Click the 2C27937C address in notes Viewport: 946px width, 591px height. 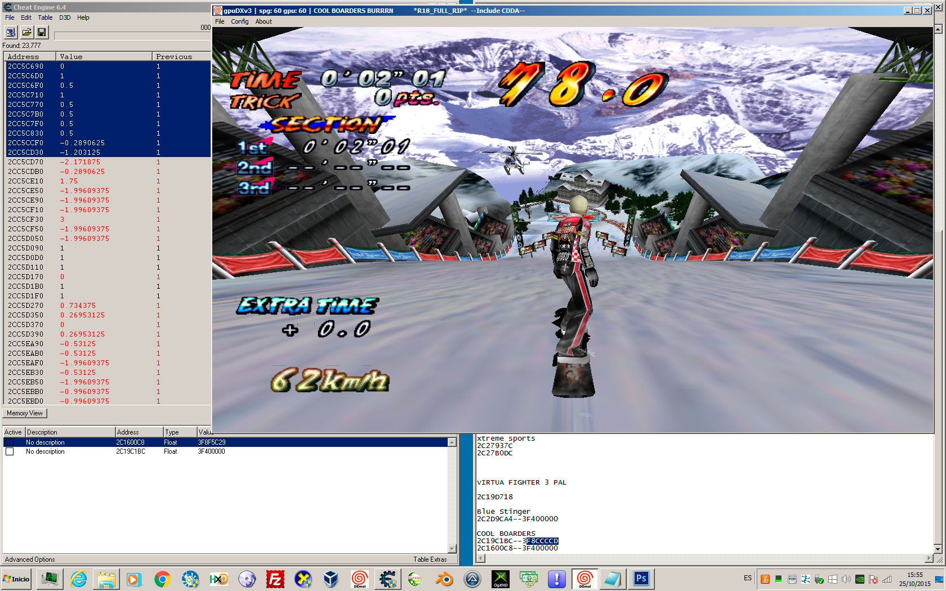(494, 446)
